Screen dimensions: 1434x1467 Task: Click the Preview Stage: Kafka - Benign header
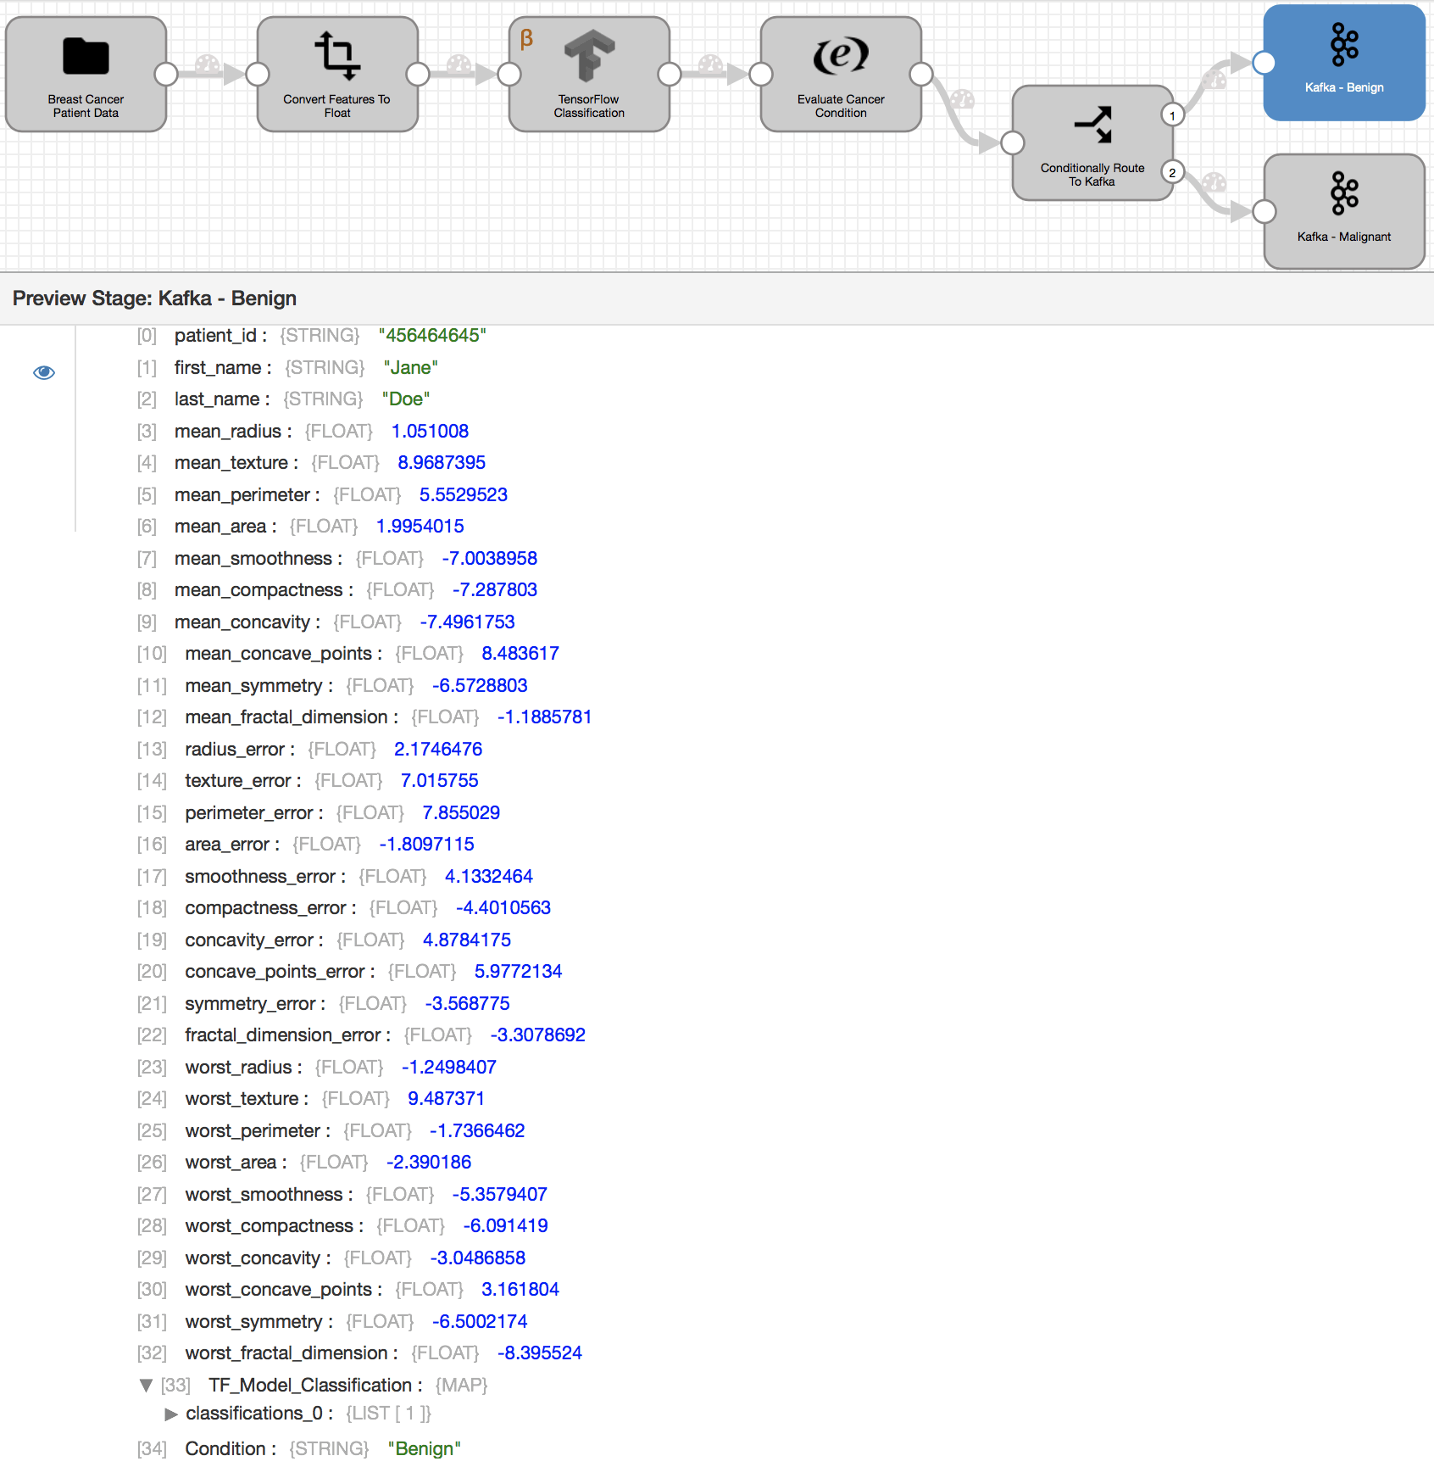tap(154, 298)
